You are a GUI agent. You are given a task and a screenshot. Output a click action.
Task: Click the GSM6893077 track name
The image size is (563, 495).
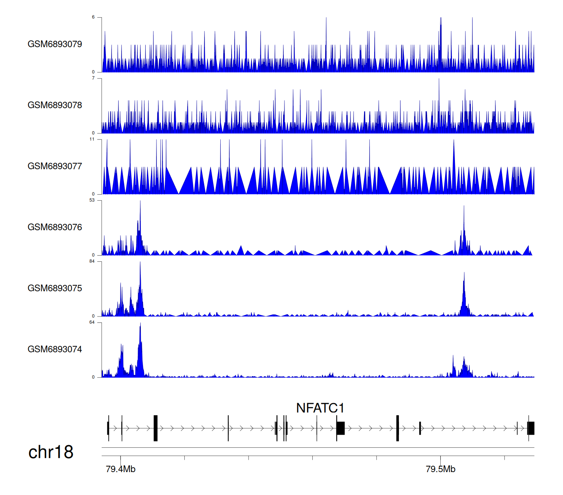[55, 166]
